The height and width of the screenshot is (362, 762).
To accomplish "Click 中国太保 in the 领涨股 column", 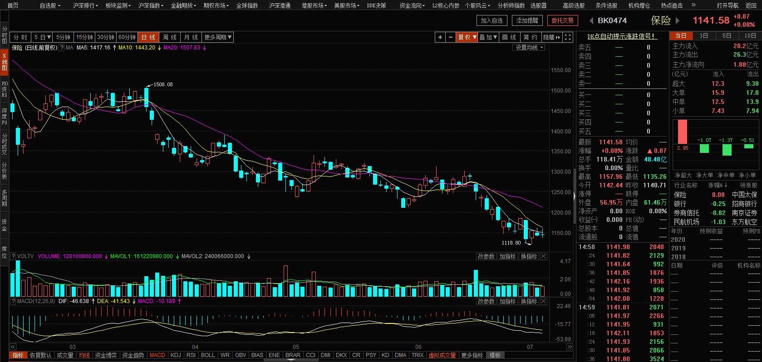I will click(744, 195).
